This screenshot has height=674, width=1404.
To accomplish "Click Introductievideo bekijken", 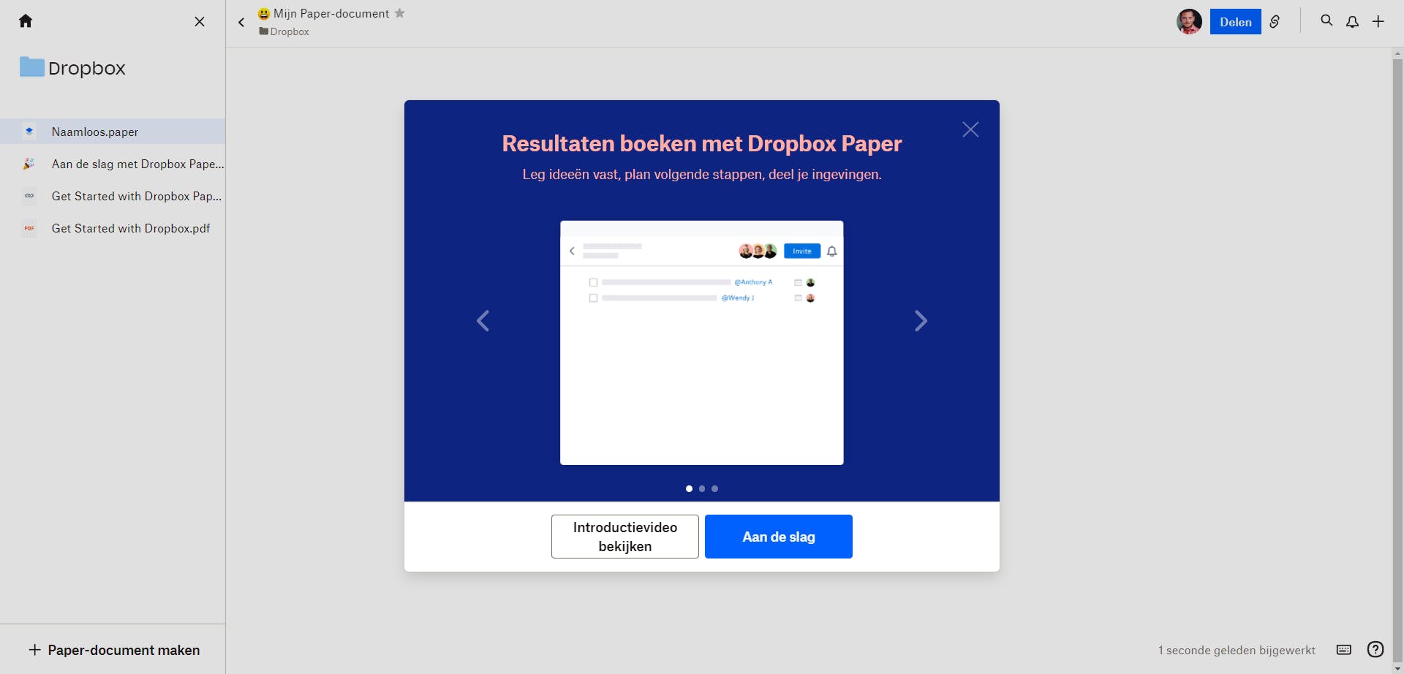I will click(x=624, y=536).
